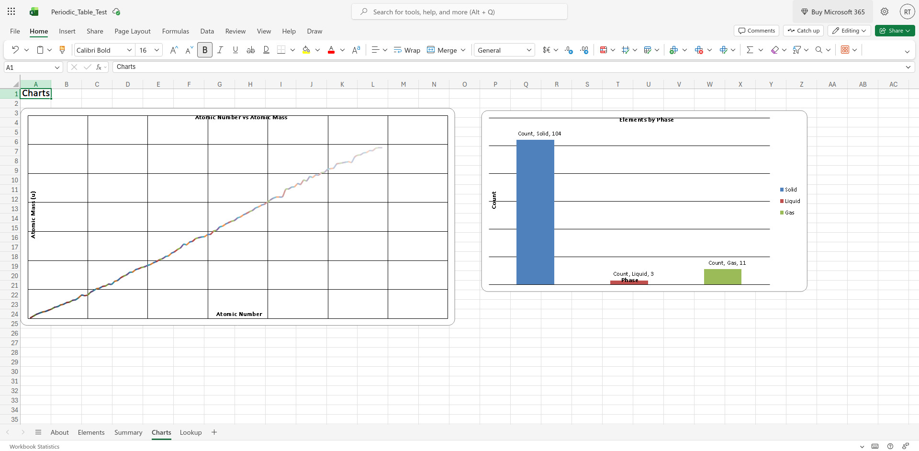Screen dimensions: 919x451
Task: Click the Insert Cells icon
Action: click(674, 50)
